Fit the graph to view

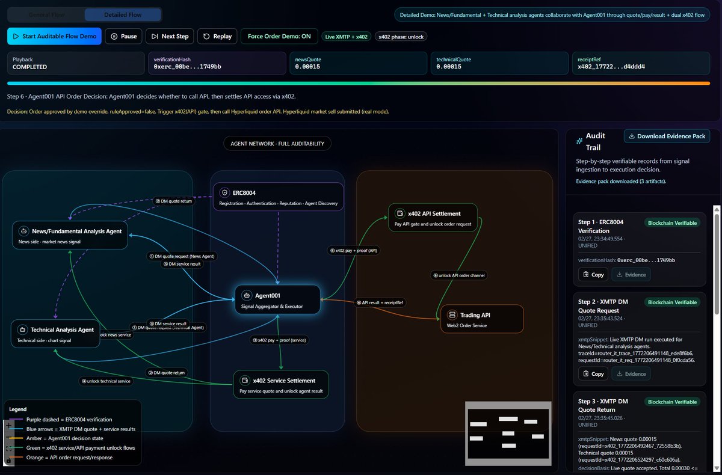8,449
